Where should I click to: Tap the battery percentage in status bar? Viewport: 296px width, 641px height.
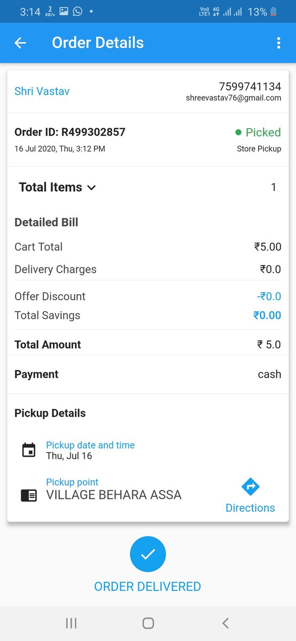pyautogui.click(x=257, y=12)
